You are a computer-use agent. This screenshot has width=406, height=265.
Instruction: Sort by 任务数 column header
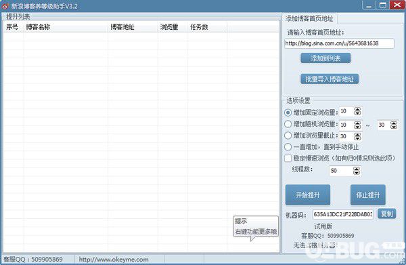coord(207,27)
